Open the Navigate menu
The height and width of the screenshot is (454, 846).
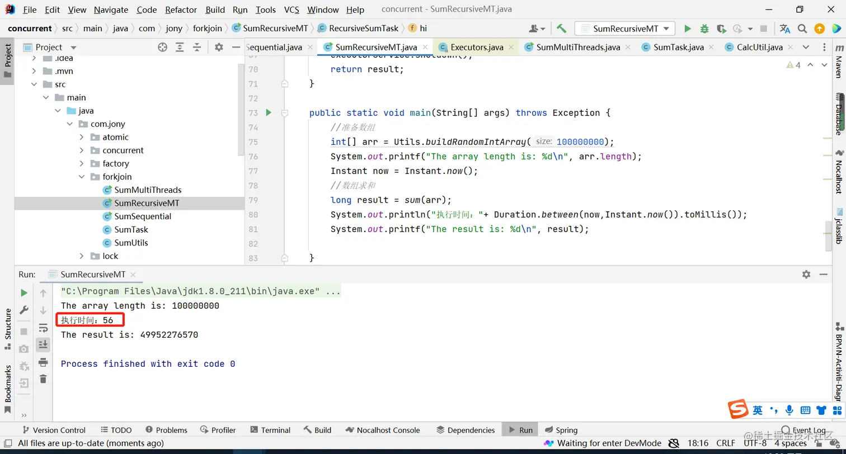pyautogui.click(x=111, y=10)
